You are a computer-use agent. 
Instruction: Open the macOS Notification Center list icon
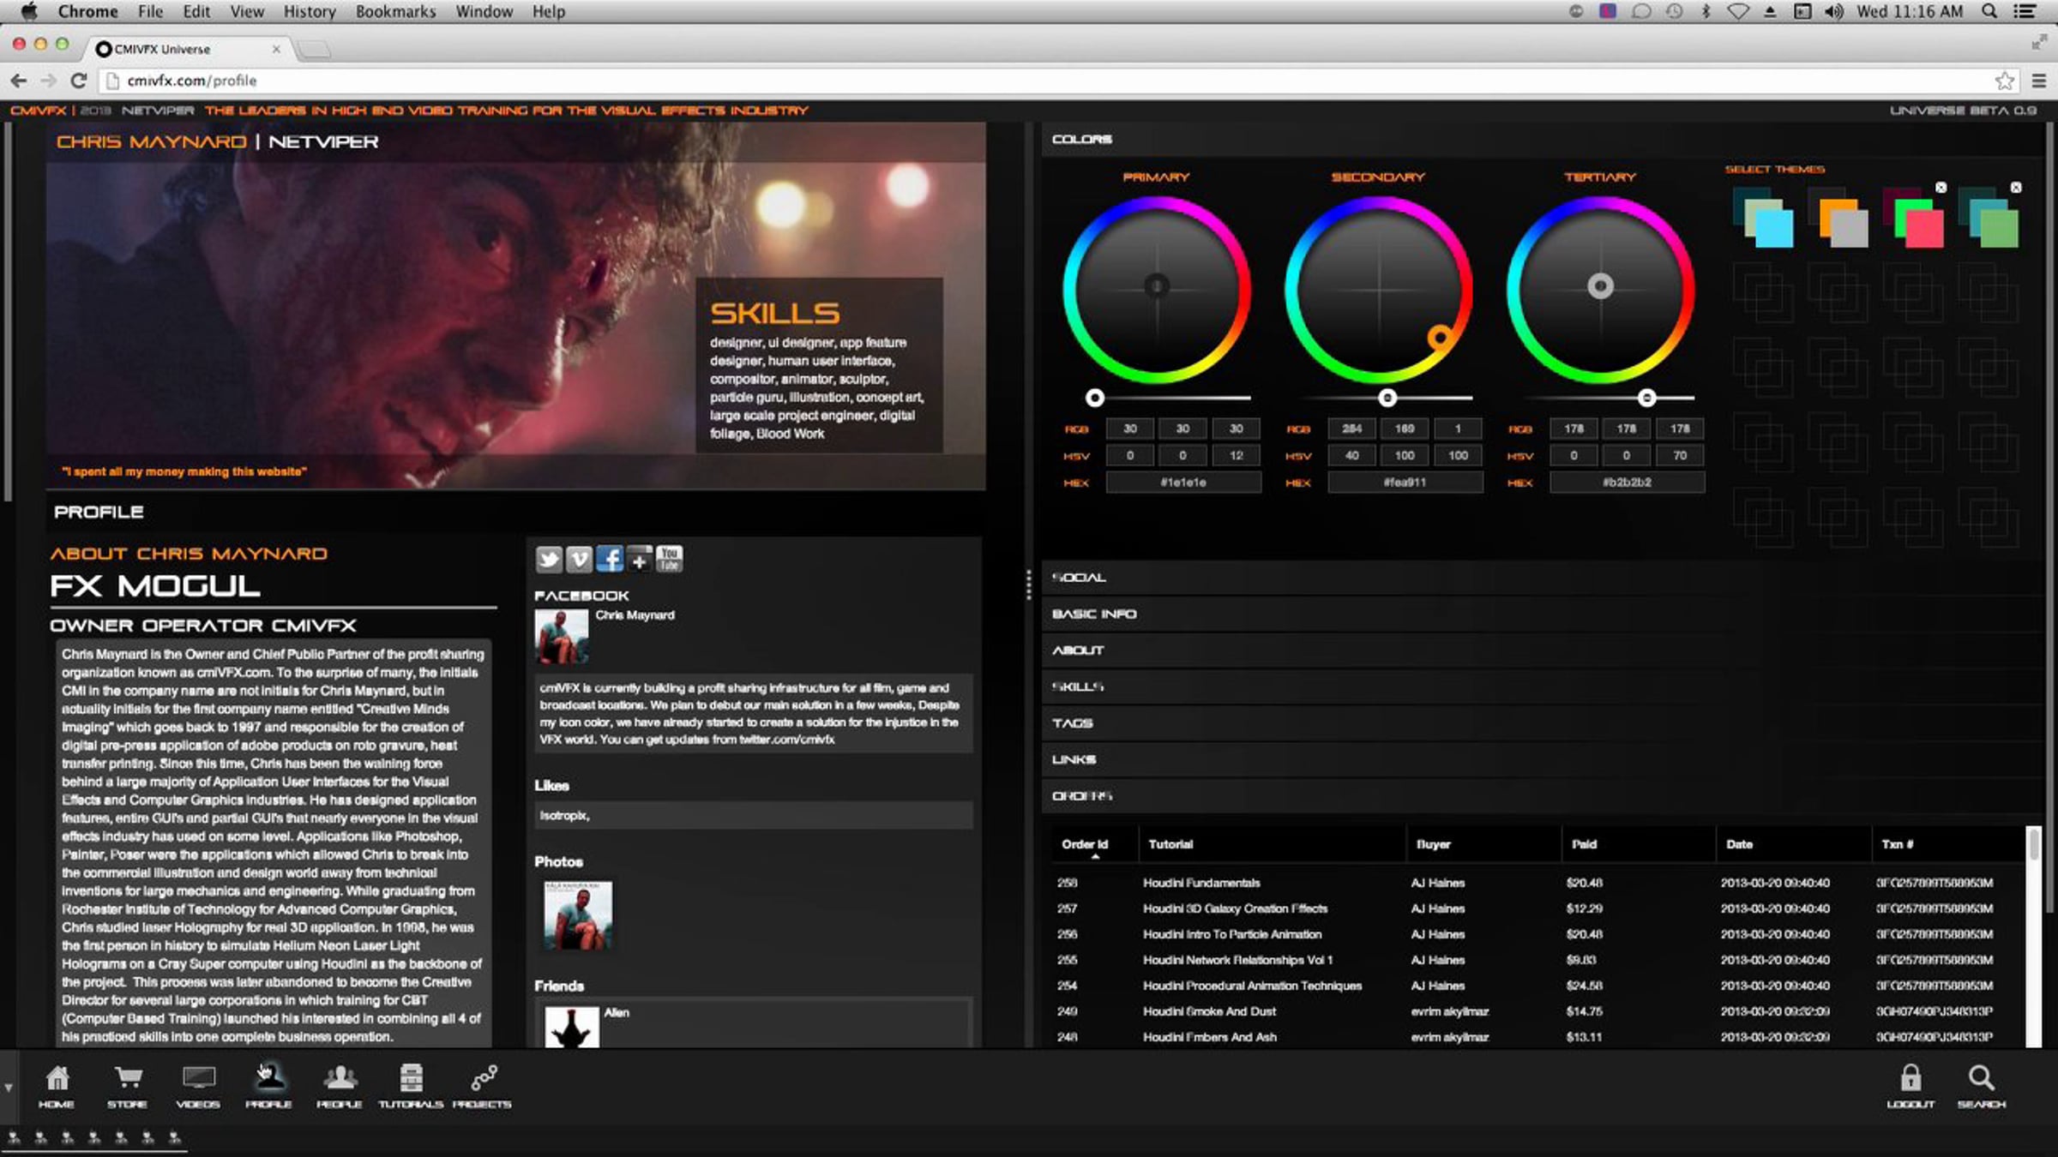tap(2025, 11)
